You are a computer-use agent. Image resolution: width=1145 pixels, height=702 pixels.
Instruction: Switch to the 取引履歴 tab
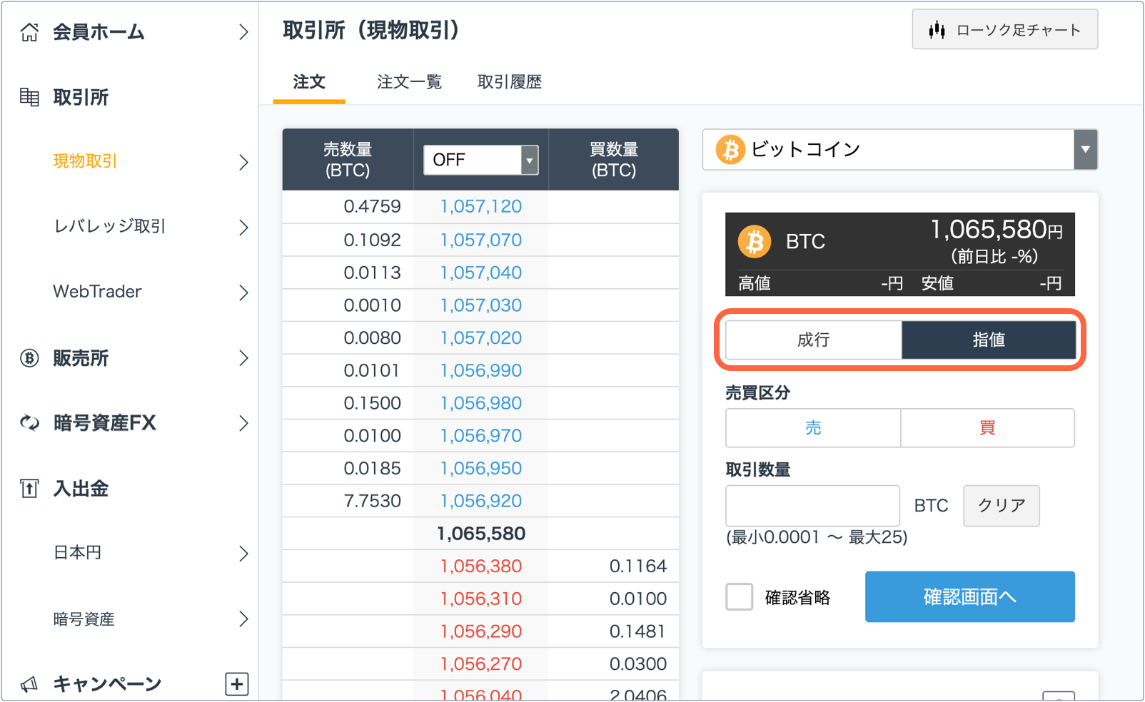point(510,82)
